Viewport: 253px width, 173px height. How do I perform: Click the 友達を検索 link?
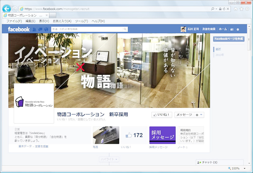click(209, 29)
